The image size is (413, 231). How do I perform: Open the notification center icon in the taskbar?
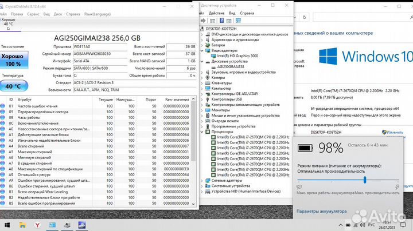coord(403,225)
